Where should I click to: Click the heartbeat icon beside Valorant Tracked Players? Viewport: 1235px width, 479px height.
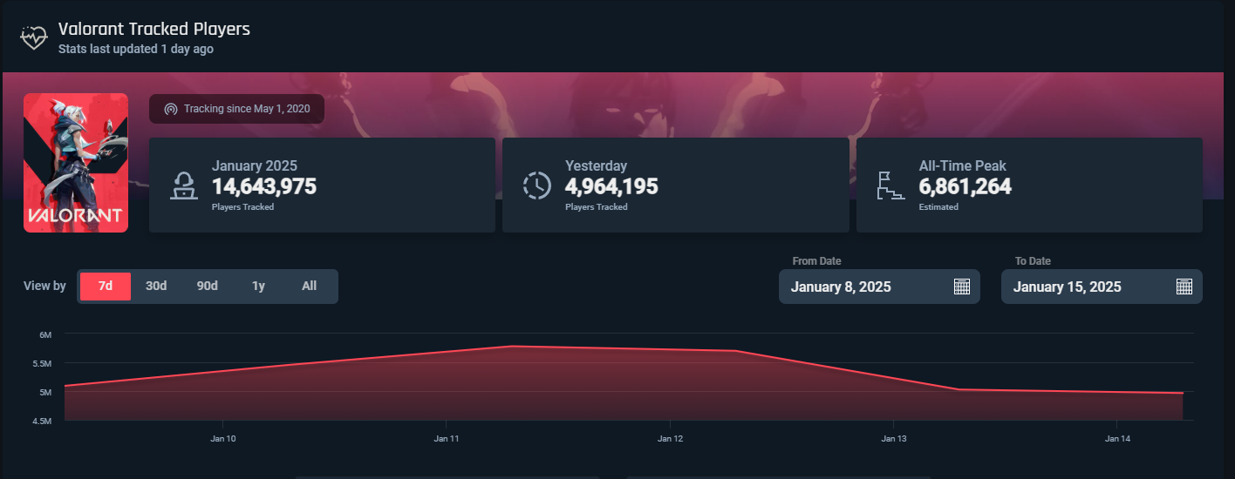pos(33,37)
